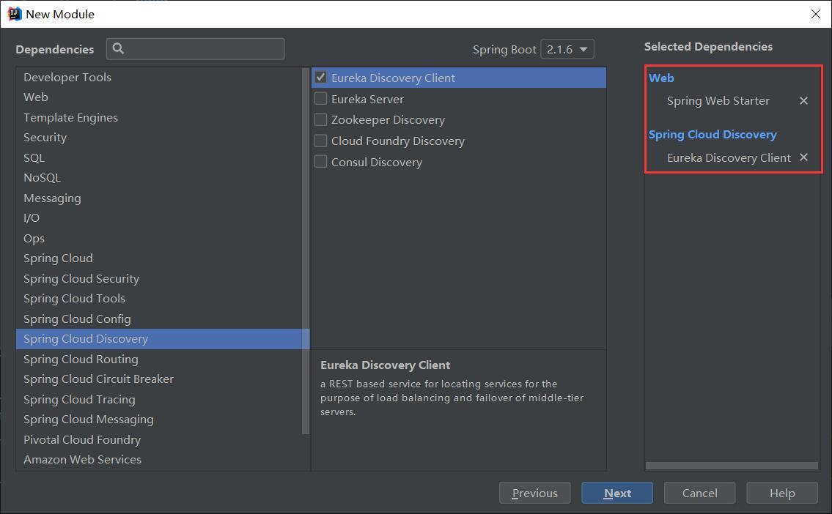Select Eureka Discovery Client in Selected Dependencies

pos(729,158)
